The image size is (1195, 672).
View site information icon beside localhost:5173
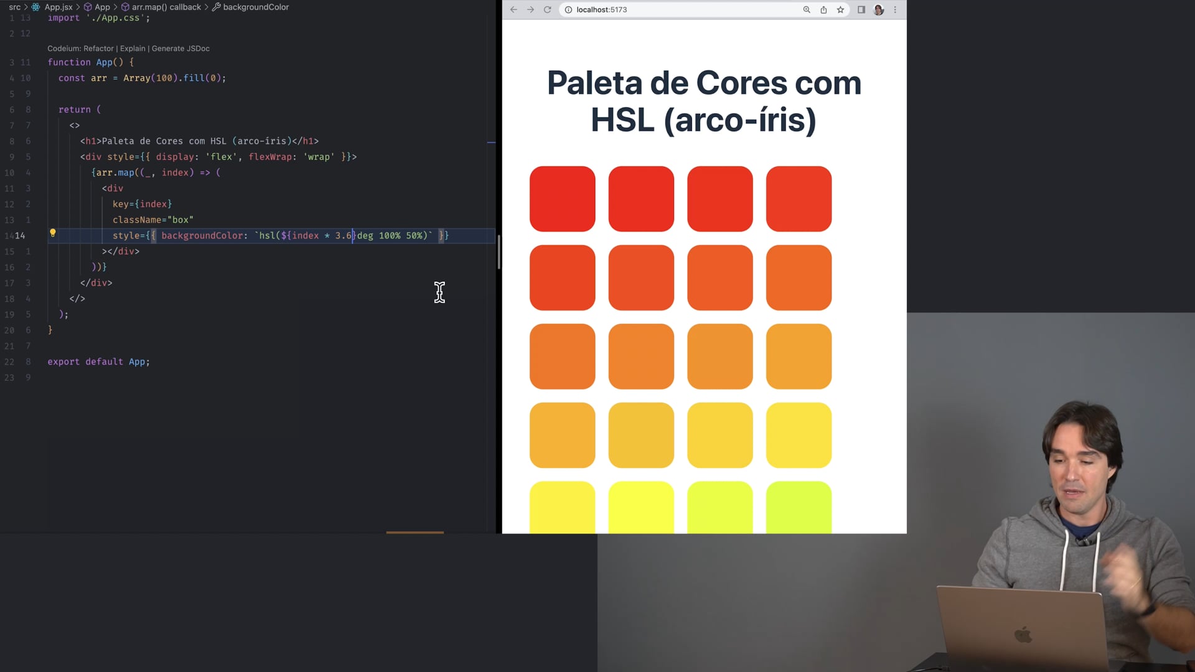(x=568, y=9)
